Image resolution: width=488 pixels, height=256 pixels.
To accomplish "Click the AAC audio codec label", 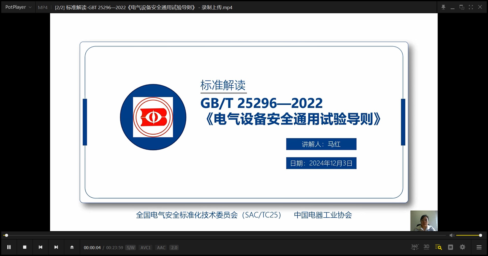I will click(x=161, y=248).
